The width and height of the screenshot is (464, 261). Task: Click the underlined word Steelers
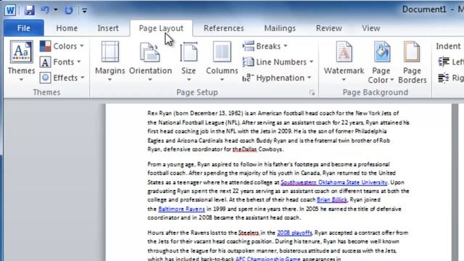click(249, 233)
